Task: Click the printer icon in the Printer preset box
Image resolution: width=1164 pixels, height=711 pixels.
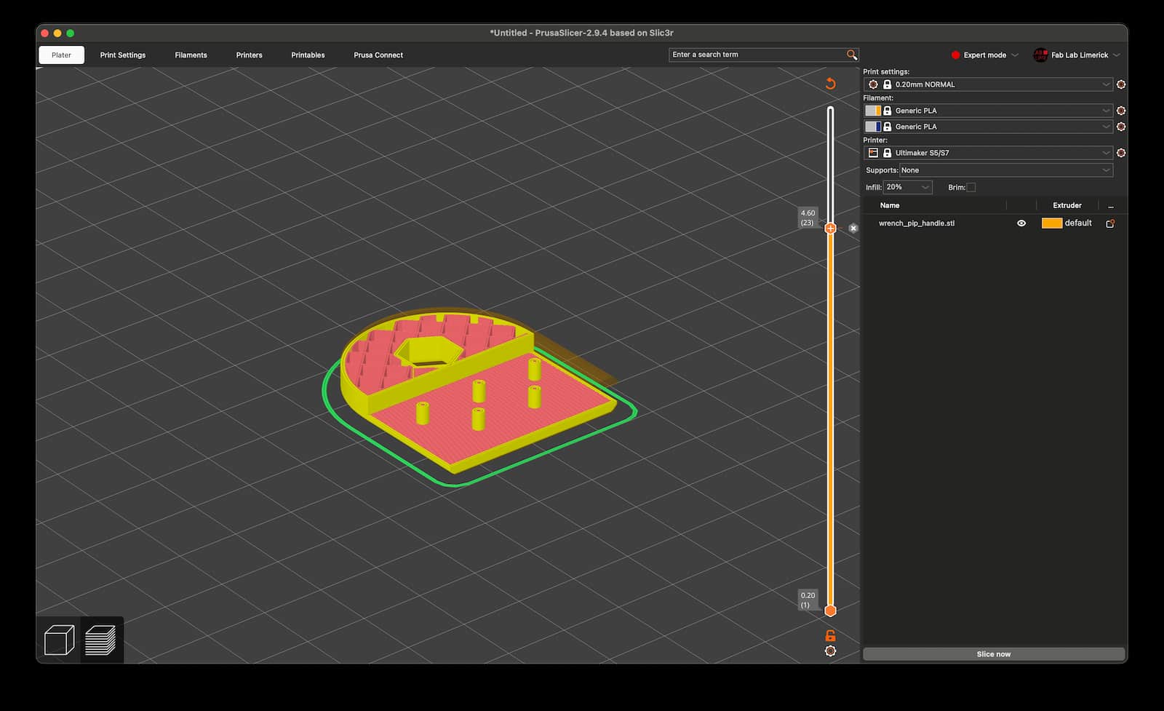Action: click(873, 153)
